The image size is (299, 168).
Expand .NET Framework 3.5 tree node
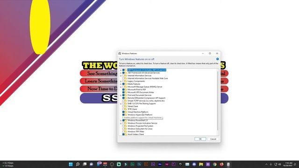point(121,70)
